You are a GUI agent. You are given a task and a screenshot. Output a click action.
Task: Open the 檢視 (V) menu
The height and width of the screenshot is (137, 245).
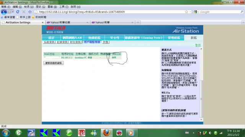[29, 7]
